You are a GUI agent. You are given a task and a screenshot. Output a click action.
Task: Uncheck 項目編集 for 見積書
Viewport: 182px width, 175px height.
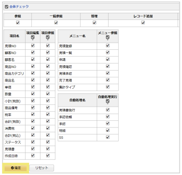[33, 149]
